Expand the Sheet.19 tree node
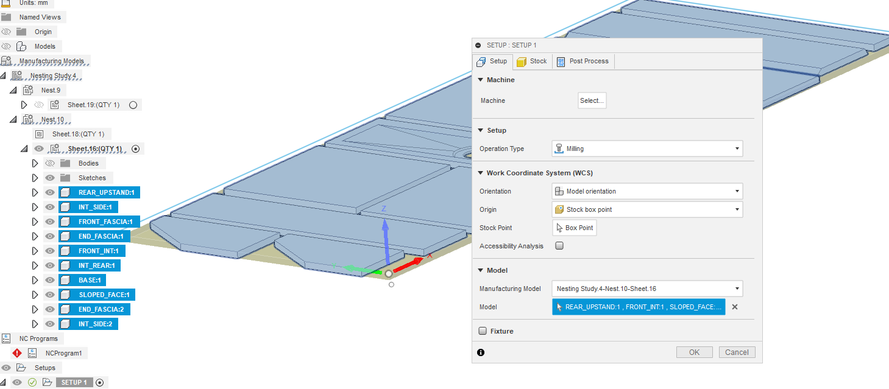This screenshot has width=889, height=389. pyautogui.click(x=24, y=105)
